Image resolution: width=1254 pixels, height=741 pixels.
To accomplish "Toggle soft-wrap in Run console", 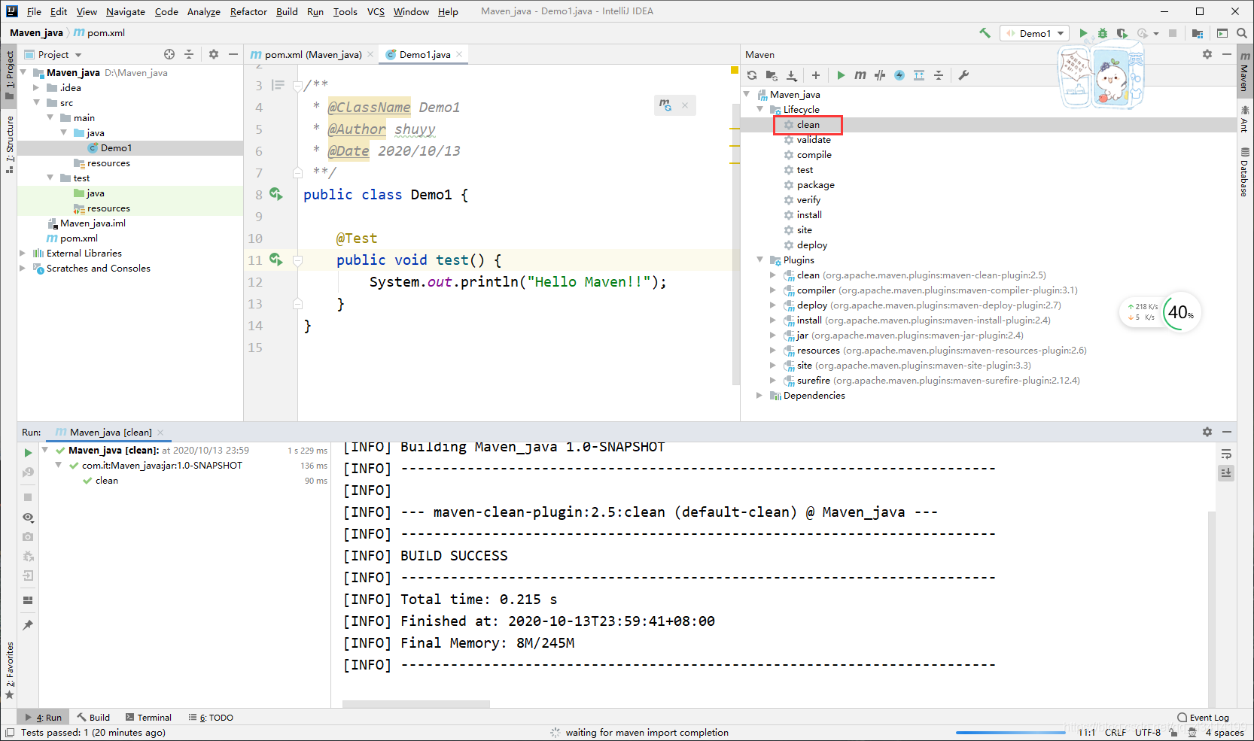I will click(x=1226, y=454).
